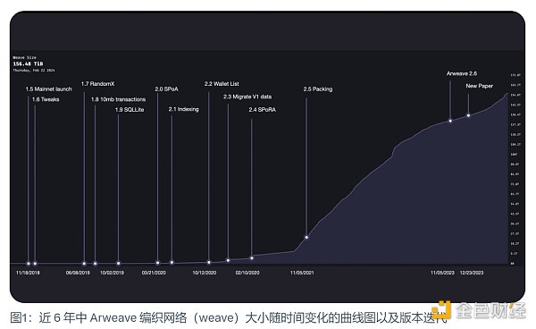The height and width of the screenshot is (329, 536).
Task: Click the 1.9 SQLLite marker dot
Action: [x=118, y=263]
